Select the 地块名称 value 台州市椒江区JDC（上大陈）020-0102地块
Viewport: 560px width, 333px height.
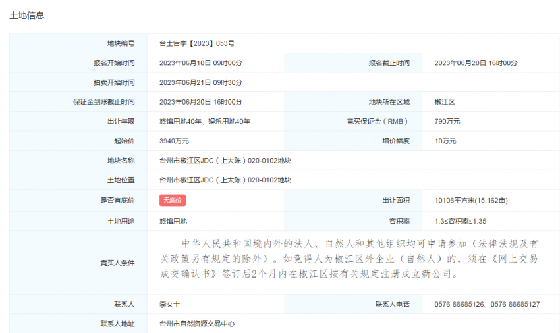(225, 161)
